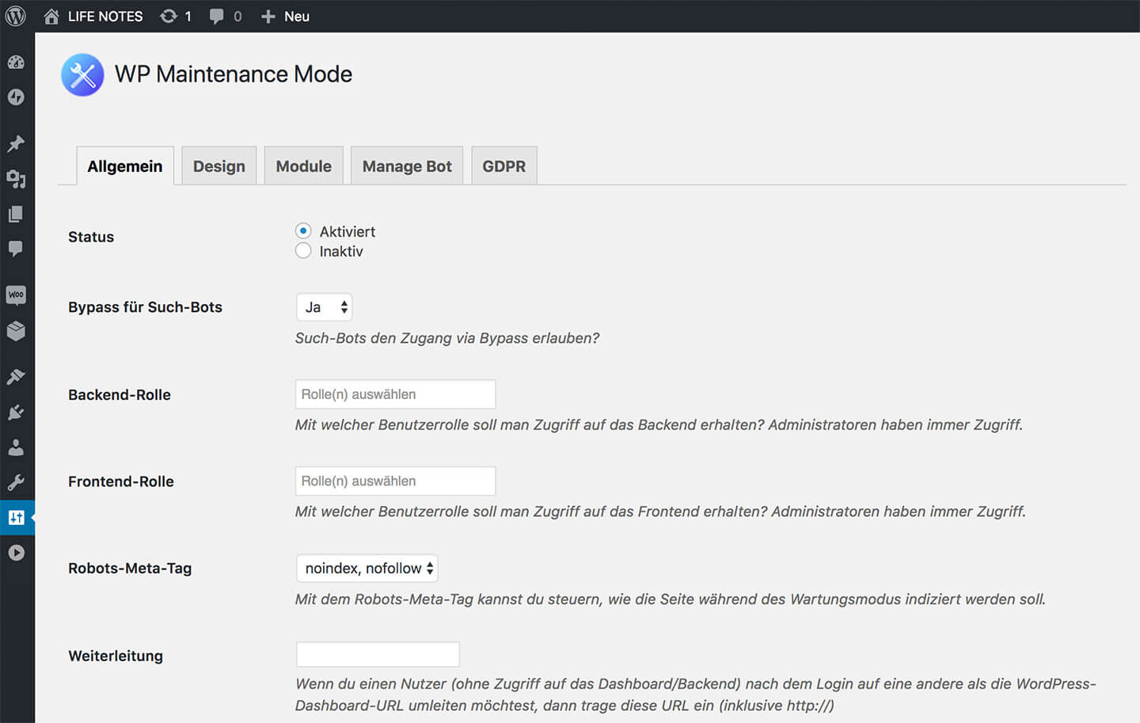Viewport: 1140px width, 723px height.
Task: Click the WP Maintenance Mode plugin logo
Action: (82, 74)
